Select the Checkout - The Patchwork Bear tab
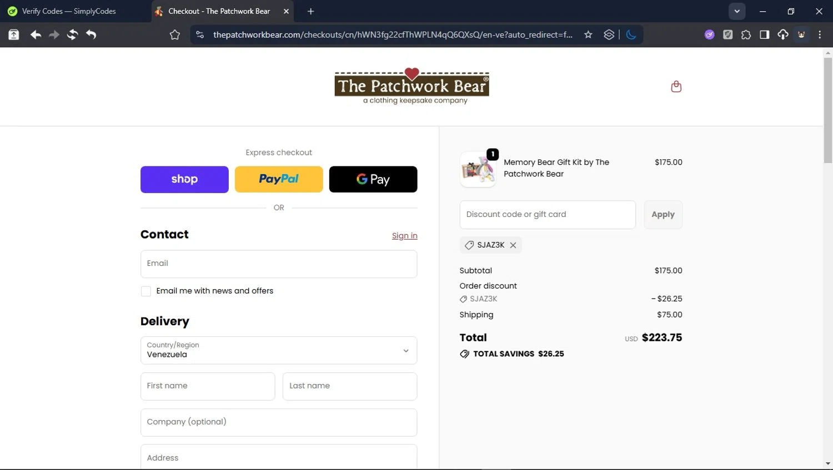This screenshot has width=833, height=470. point(219,11)
